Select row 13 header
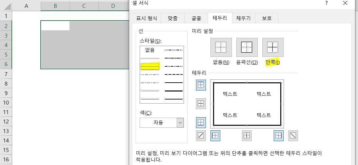Image resolution: width=358 pixels, height=165 pixels. click(x=6, y=131)
